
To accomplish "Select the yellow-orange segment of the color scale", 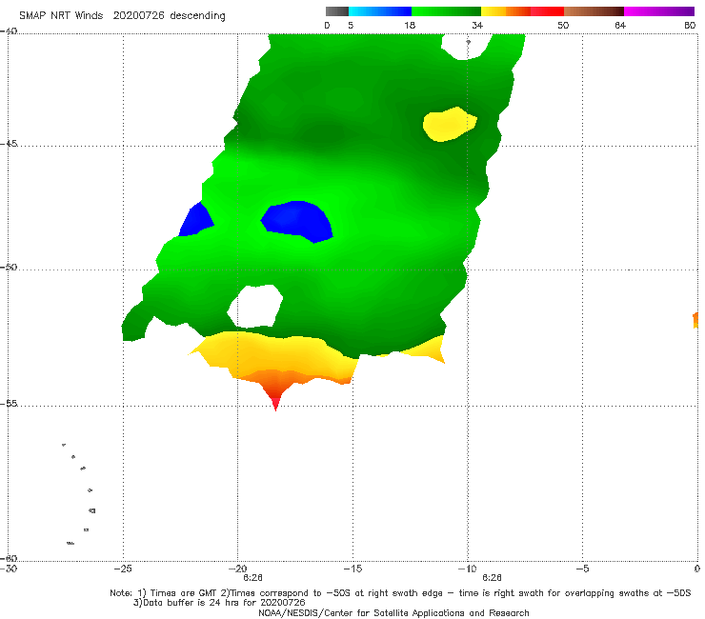I will (506, 11).
